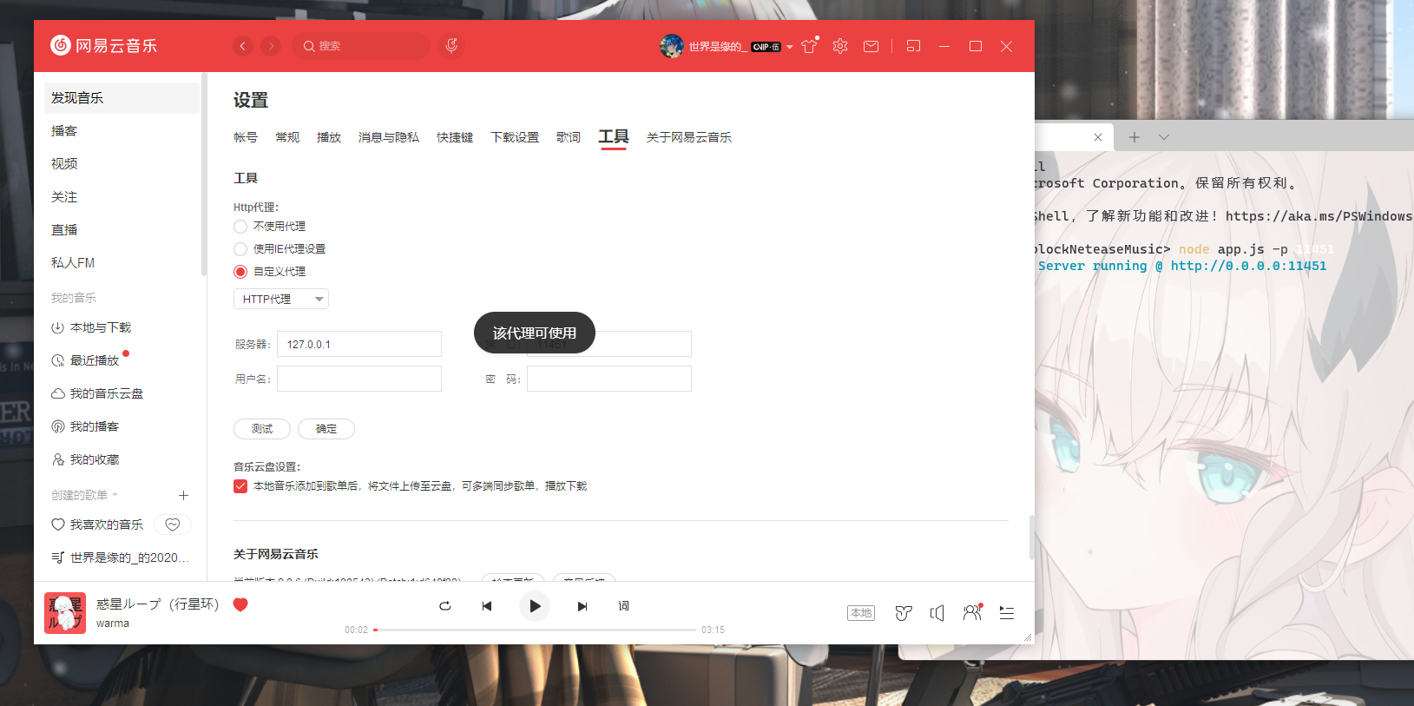
Task: Open the messages envelope icon
Action: point(871,46)
